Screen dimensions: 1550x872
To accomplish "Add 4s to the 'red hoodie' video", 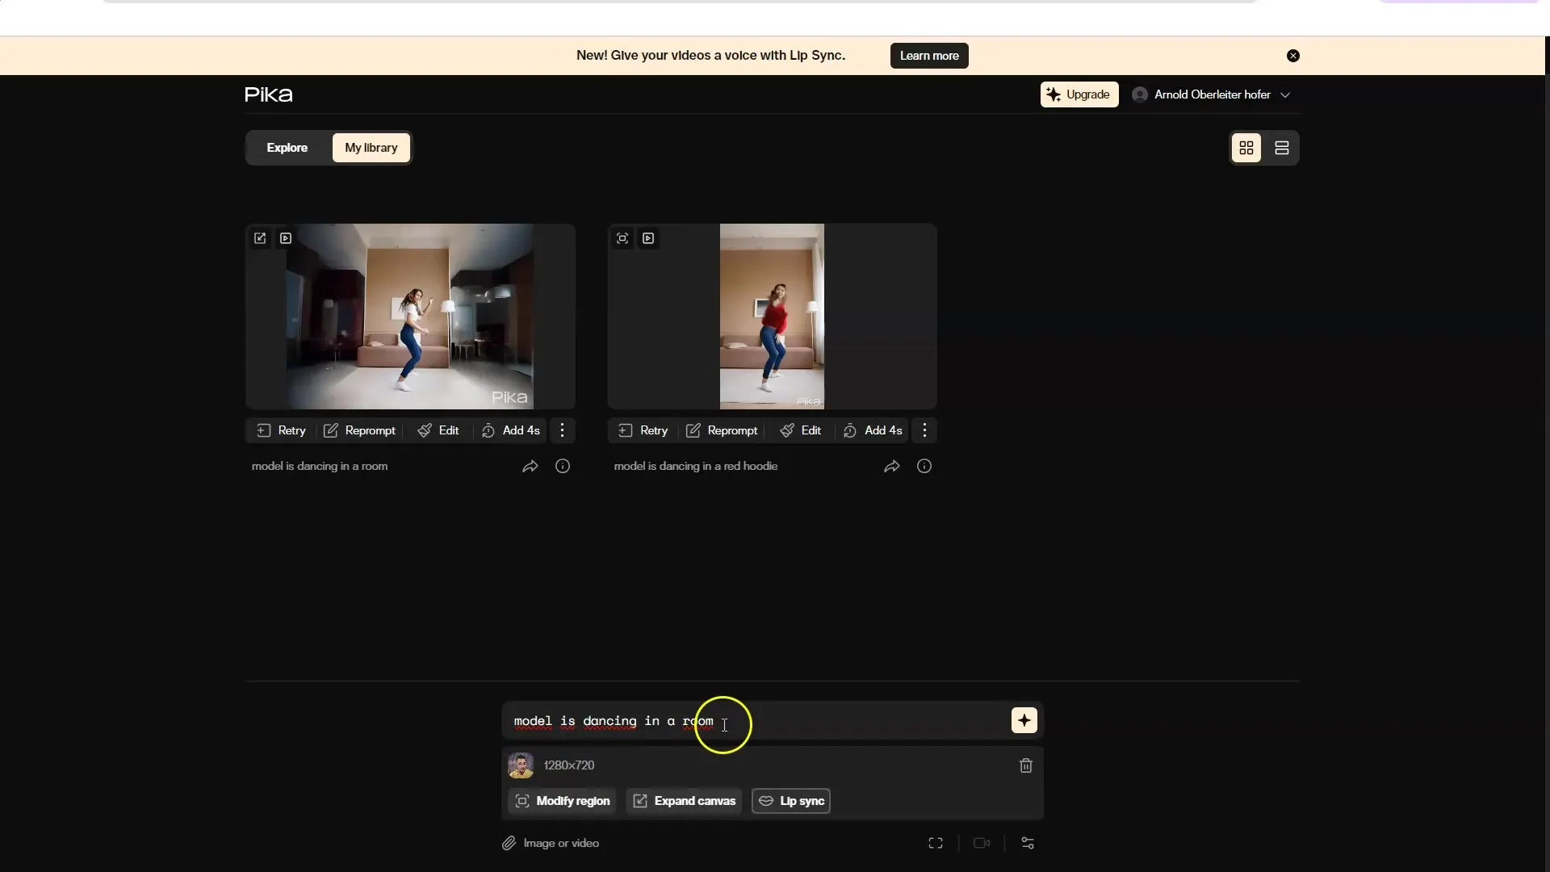I will pos(873,430).
